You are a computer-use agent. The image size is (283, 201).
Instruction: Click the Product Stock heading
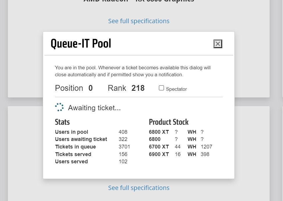[x=169, y=122]
